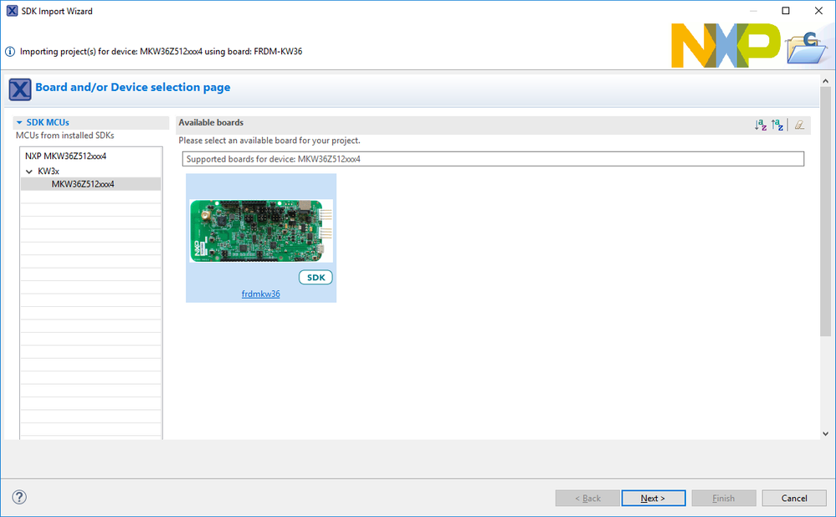Click the import folder icon near NXP logo
The width and height of the screenshot is (836, 517).
[x=808, y=48]
